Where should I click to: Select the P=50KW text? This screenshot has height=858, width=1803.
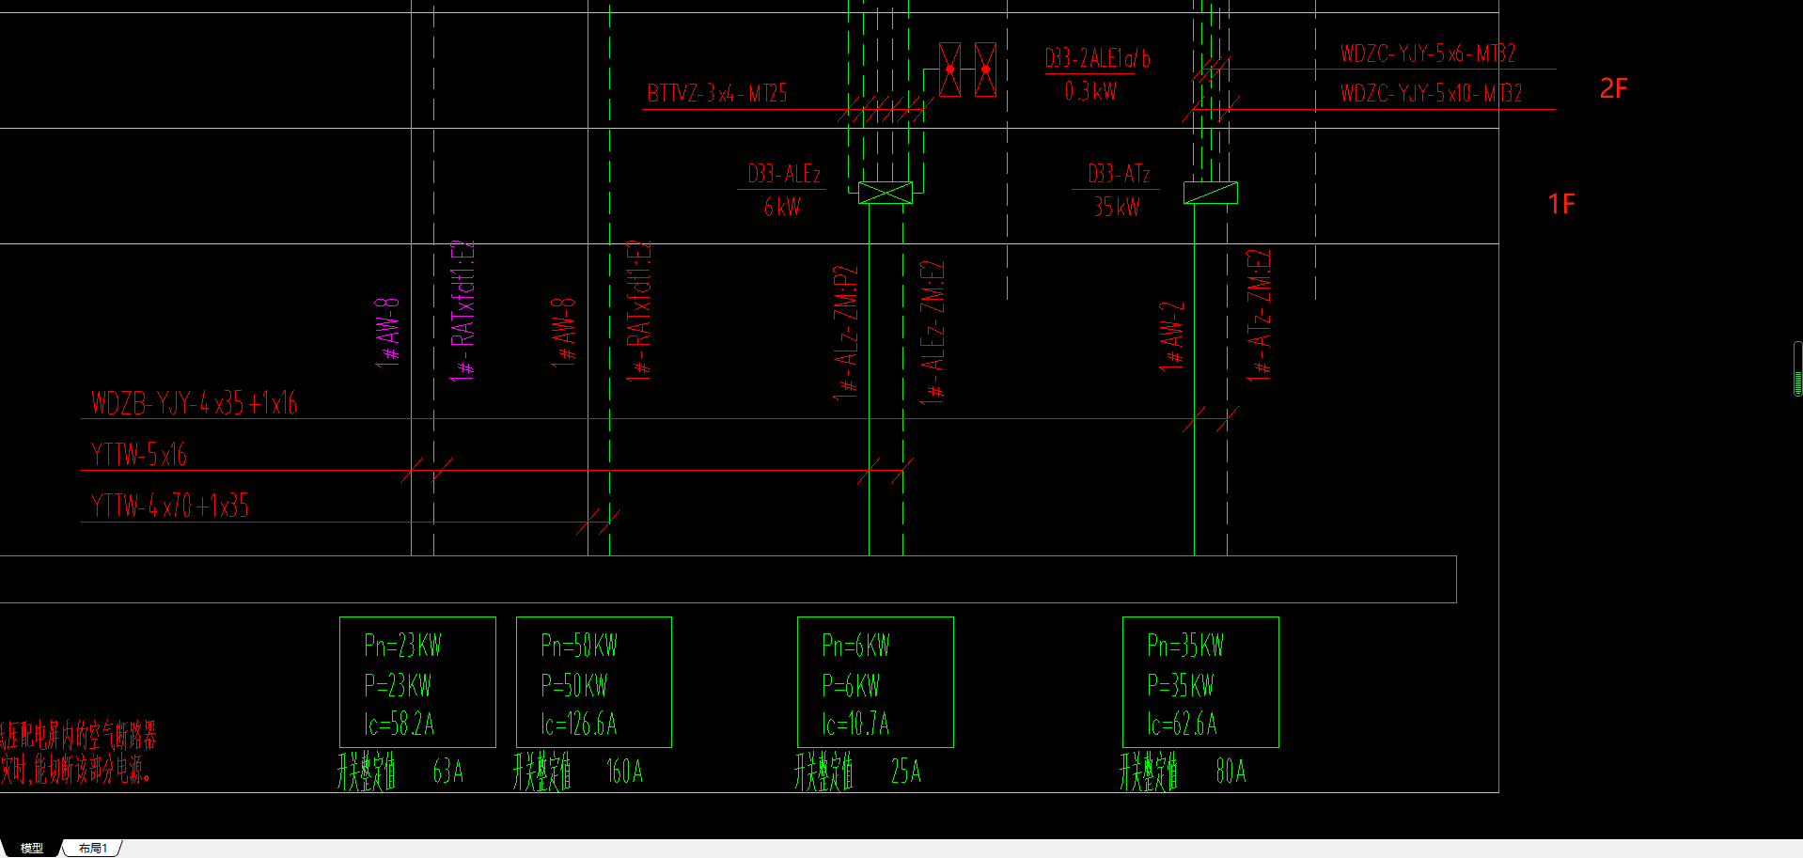(x=574, y=686)
